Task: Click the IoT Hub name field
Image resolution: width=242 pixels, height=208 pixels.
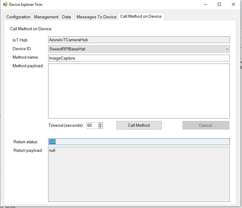Action: click(x=139, y=40)
